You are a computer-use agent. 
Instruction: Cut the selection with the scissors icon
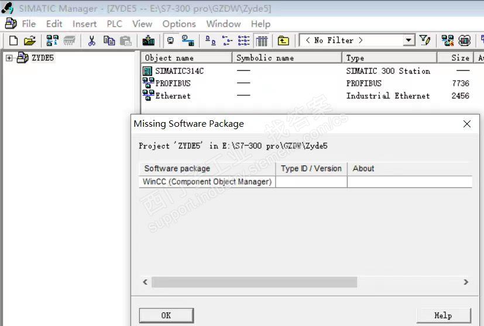92,40
